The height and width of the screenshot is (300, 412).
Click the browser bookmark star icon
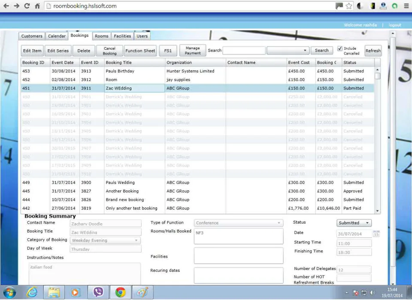pos(348,6)
